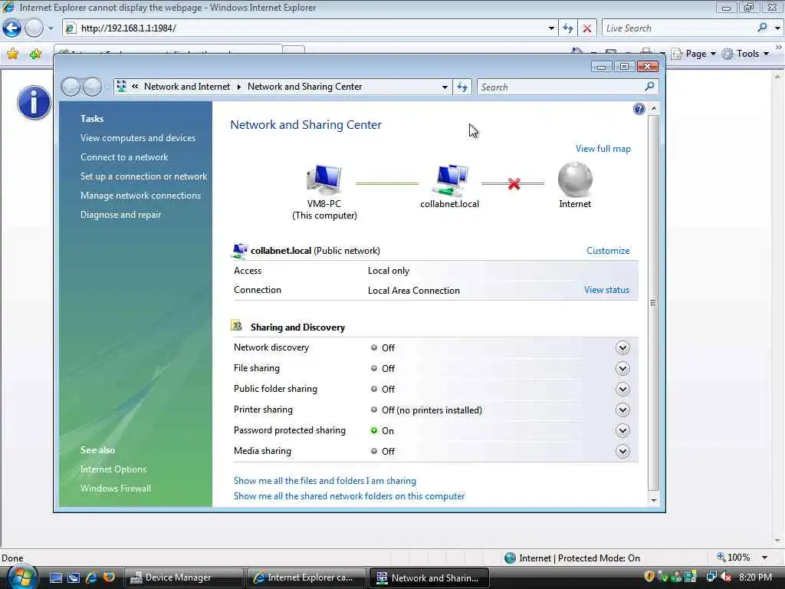The height and width of the screenshot is (589, 785).
Task: Open the help question mark icon
Action: click(639, 109)
